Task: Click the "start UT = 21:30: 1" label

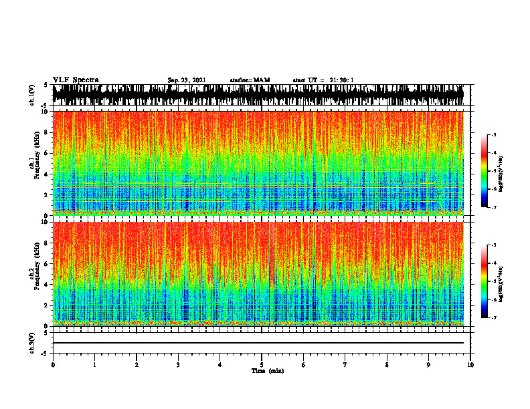Action: pos(323,80)
